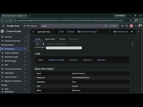
Task: Activate Cloud Shell terminal icon
Action: pos(127,26)
